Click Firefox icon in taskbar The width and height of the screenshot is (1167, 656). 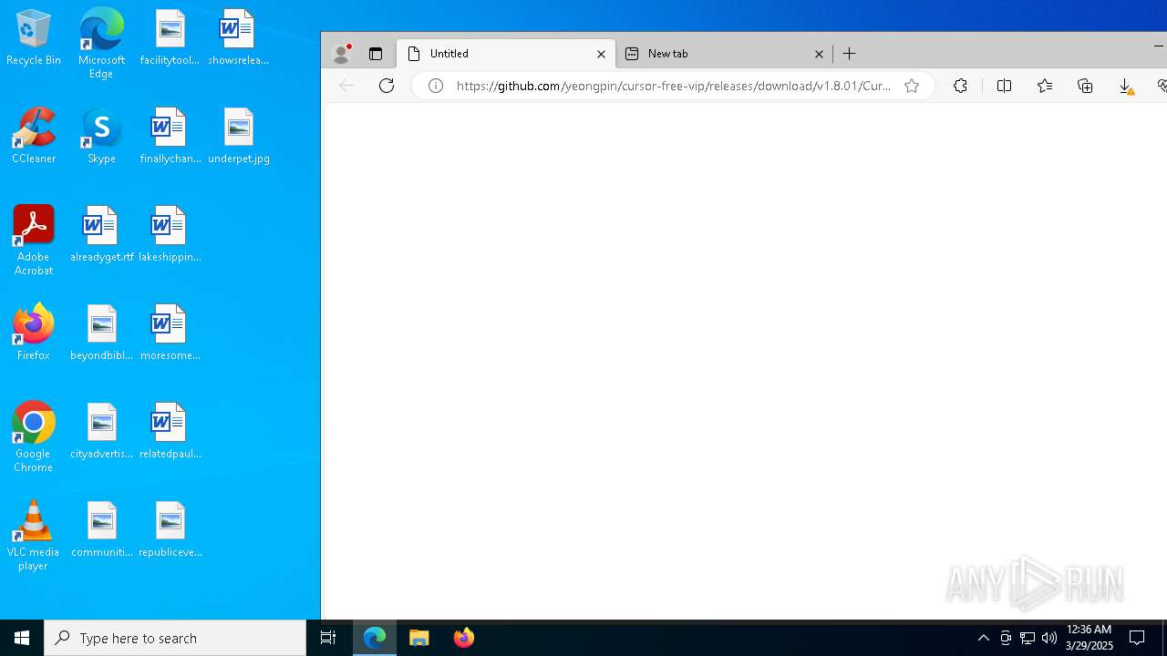[464, 638]
